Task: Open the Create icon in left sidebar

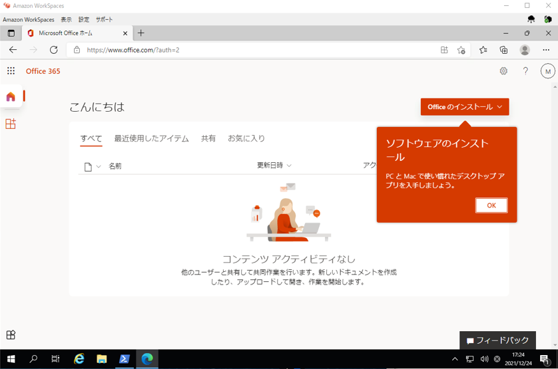Action: point(11,124)
